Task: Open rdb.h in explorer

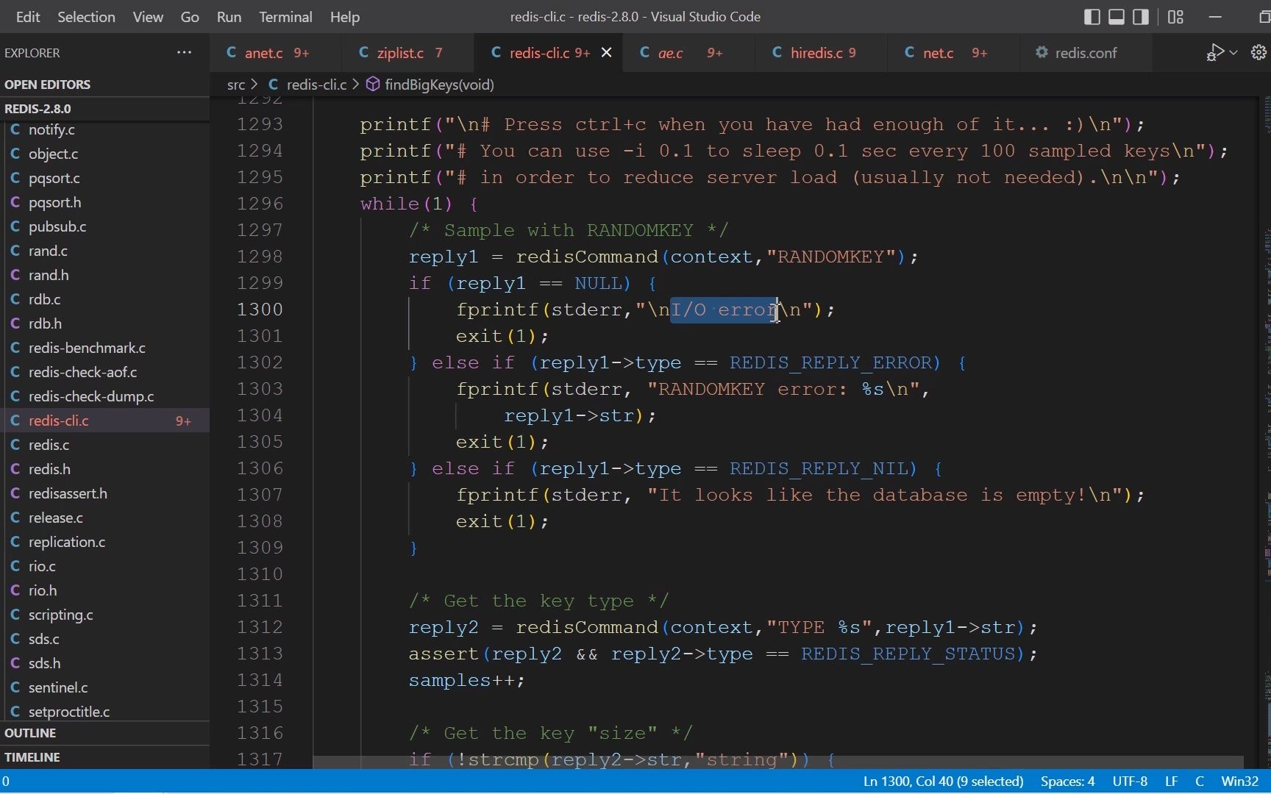Action: [x=104, y=323]
